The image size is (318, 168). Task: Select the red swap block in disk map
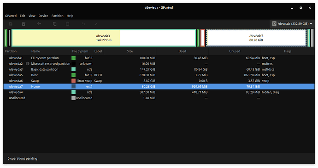coord(203,38)
